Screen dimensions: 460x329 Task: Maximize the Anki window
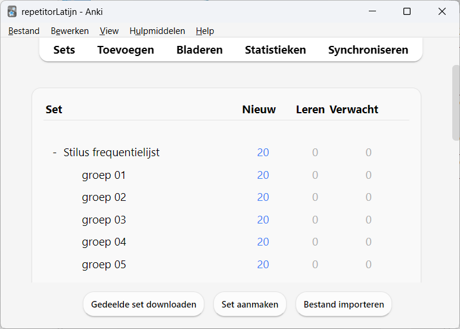[x=407, y=11]
